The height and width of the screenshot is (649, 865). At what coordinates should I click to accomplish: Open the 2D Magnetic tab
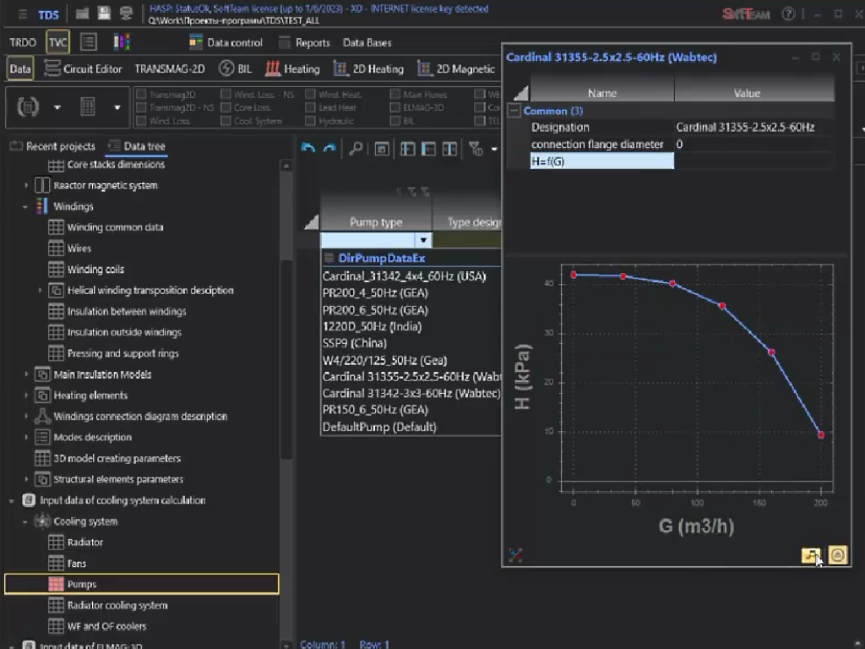(x=456, y=69)
